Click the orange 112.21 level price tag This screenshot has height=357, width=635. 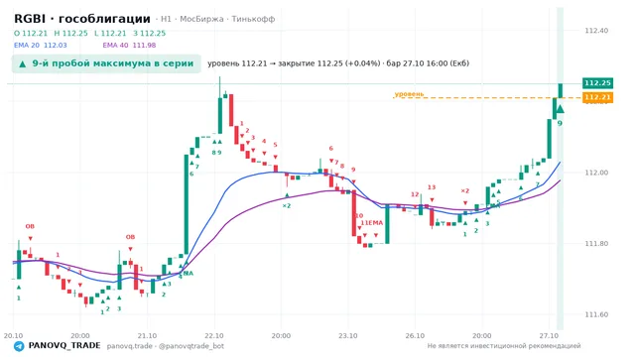(597, 97)
